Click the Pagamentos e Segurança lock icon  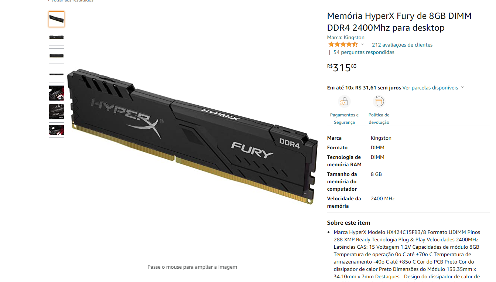click(344, 101)
